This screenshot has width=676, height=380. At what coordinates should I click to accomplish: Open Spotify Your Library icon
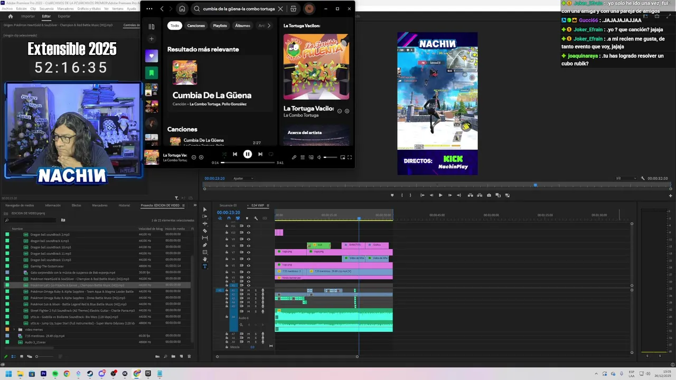152,26
